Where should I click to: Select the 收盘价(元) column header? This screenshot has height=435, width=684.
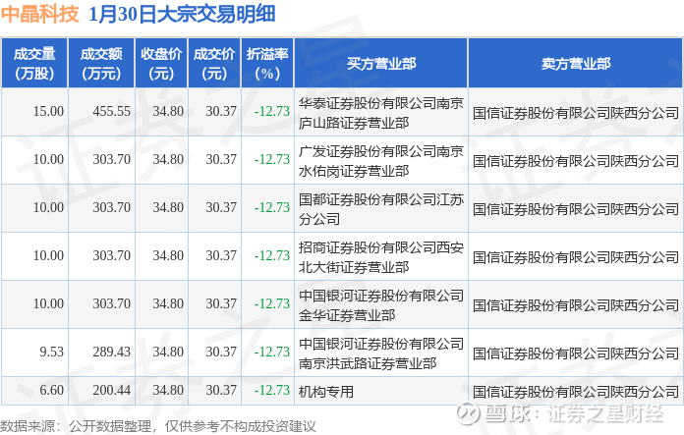[161, 63]
